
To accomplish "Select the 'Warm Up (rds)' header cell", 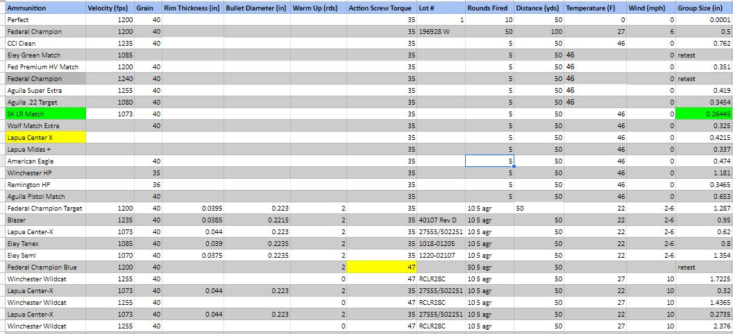I will 319,8.
